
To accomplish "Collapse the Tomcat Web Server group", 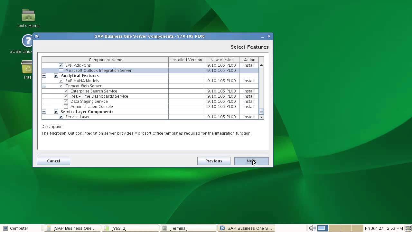I will (x=44, y=86).
